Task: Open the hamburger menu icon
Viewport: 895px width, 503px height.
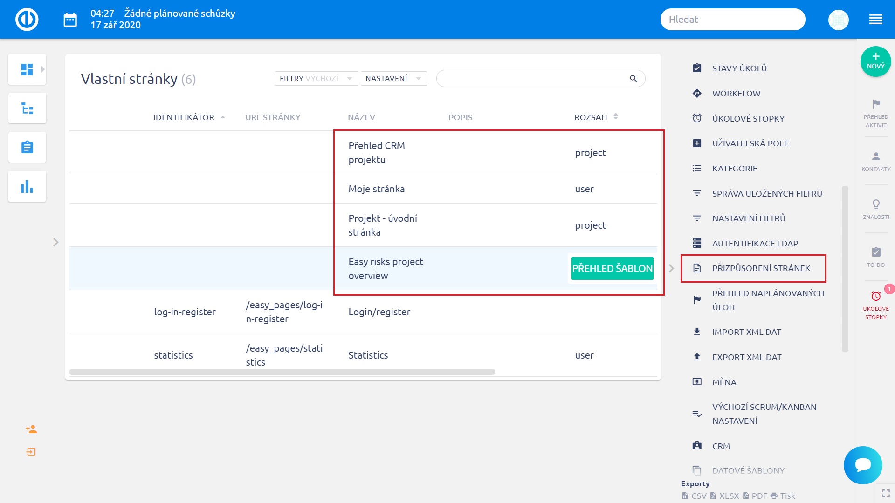Action: (x=875, y=20)
